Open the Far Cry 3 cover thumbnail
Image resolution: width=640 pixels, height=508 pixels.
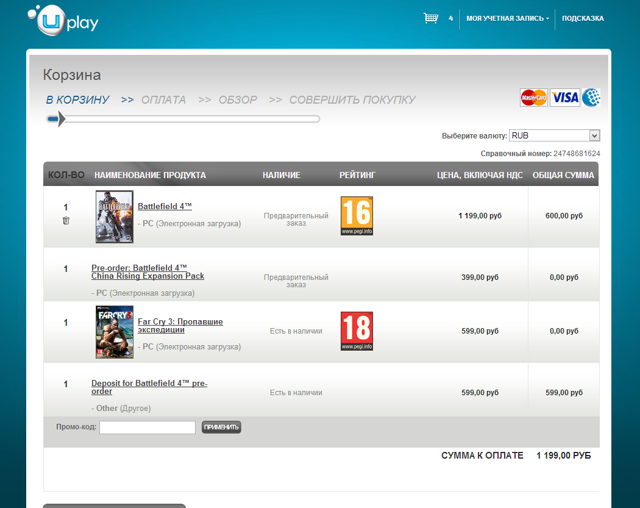point(115,332)
